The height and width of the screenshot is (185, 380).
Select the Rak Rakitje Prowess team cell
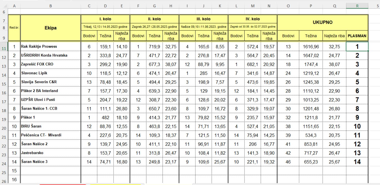[50, 47]
